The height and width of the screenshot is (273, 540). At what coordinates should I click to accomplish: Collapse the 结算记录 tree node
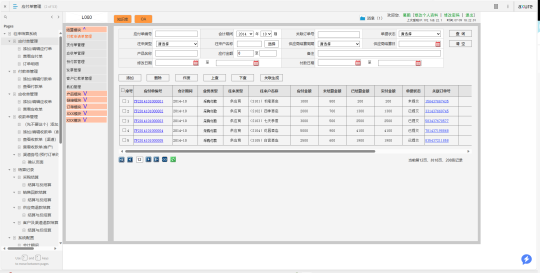pyautogui.click(x=9, y=169)
